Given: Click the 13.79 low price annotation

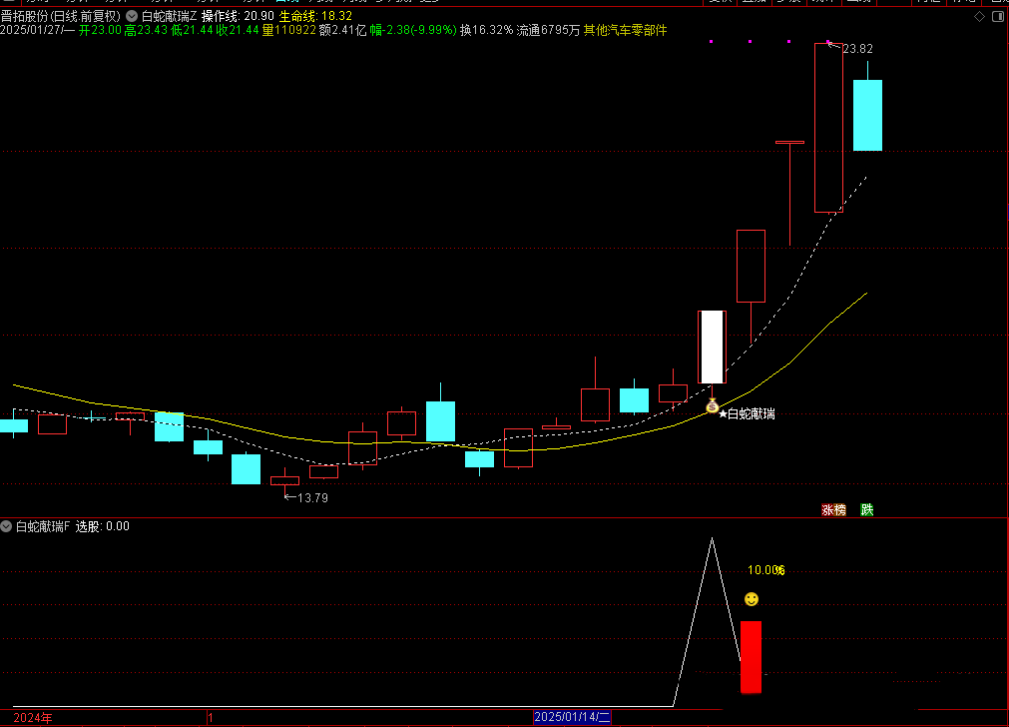Looking at the screenshot, I should 312,497.
